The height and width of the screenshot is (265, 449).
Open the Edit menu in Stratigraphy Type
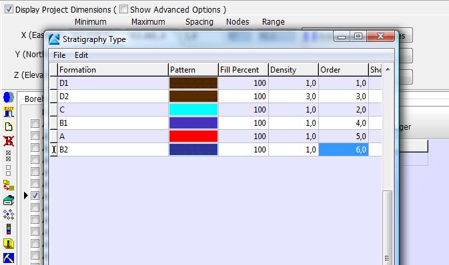coord(81,55)
